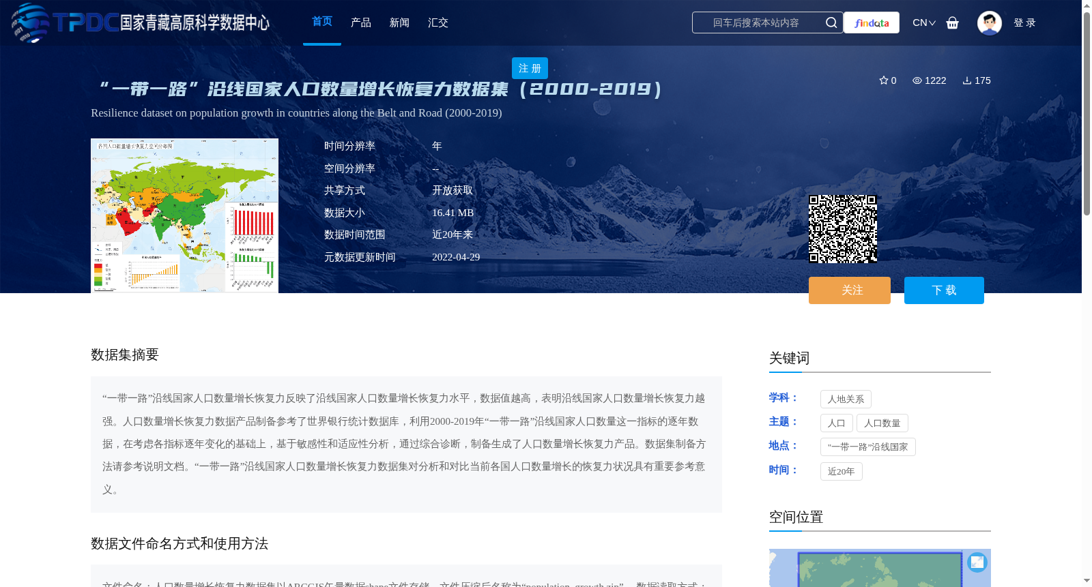Click the Chinese dataset title heading
This screenshot has width=1092, height=587.
point(379,89)
